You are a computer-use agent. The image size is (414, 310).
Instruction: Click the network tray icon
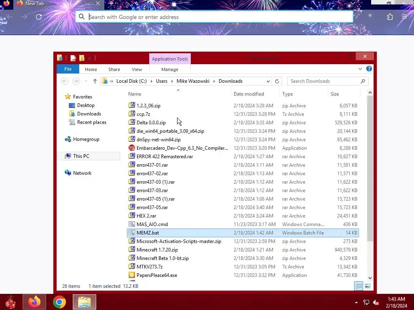tap(366, 302)
